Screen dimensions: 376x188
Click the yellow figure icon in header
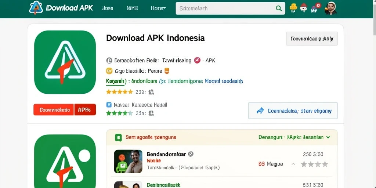[293, 8]
